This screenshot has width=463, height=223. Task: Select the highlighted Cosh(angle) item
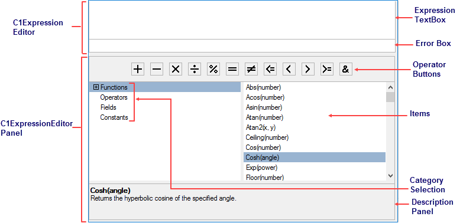(x=315, y=158)
